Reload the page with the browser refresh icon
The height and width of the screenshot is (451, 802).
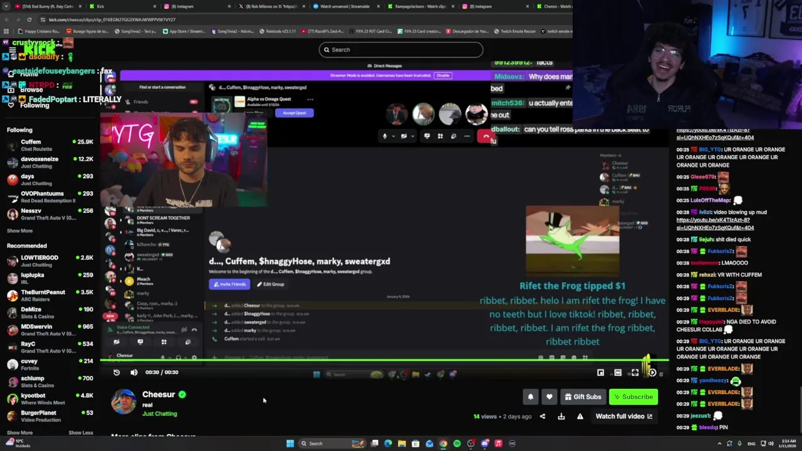(29, 19)
